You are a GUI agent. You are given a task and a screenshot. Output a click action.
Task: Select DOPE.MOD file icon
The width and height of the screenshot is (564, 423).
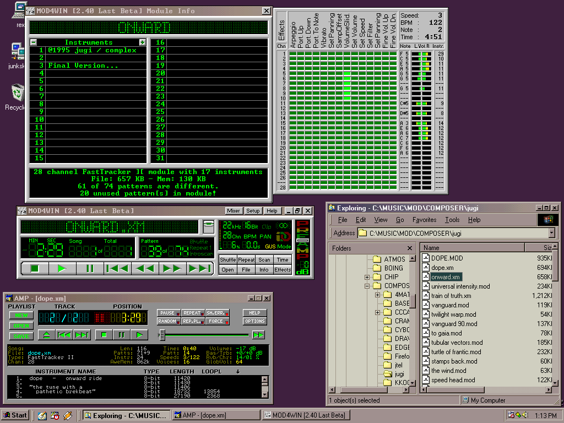(x=426, y=258)
